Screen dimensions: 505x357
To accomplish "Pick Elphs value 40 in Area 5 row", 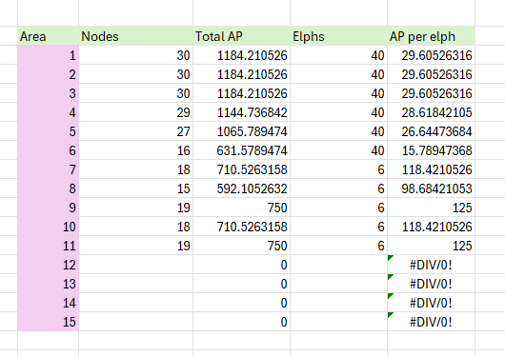I will point(339,131).
